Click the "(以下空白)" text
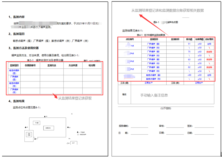Image resolution: width=222 pixels, height=157 pixels. (x=166, y=108)
